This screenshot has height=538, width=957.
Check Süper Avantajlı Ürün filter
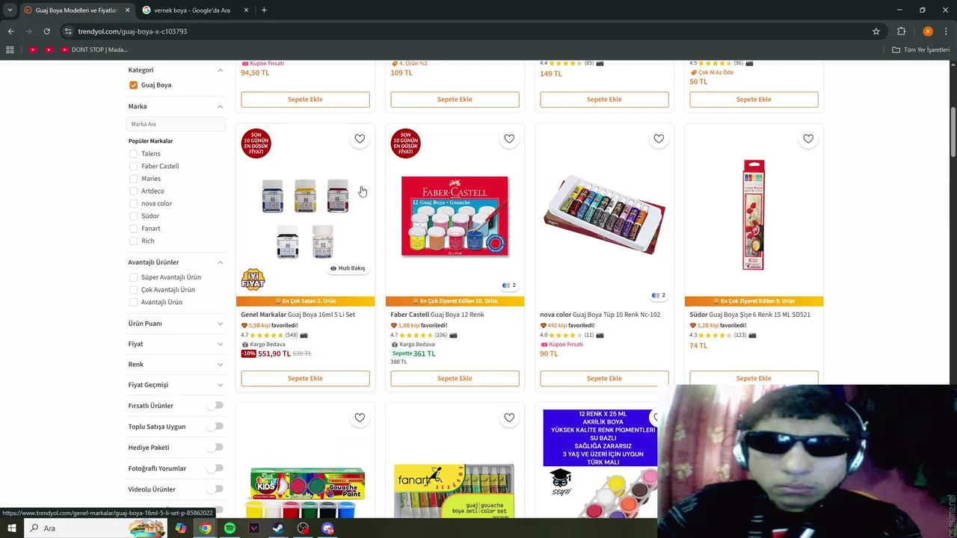(x=133, y=277)
